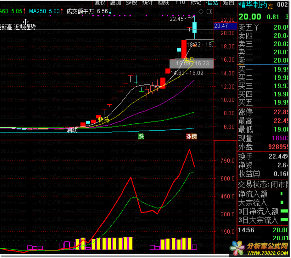Click the 净资 net asset row
291x258 pixels.
(x=263, y=165)
